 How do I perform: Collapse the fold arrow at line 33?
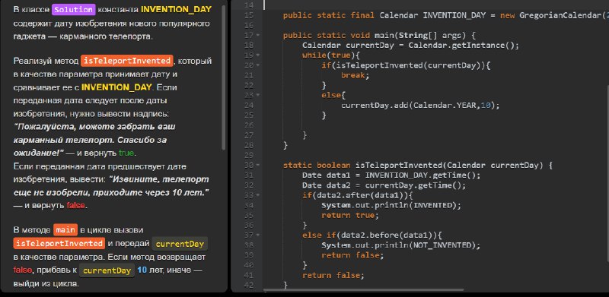[x=258, y=195]
